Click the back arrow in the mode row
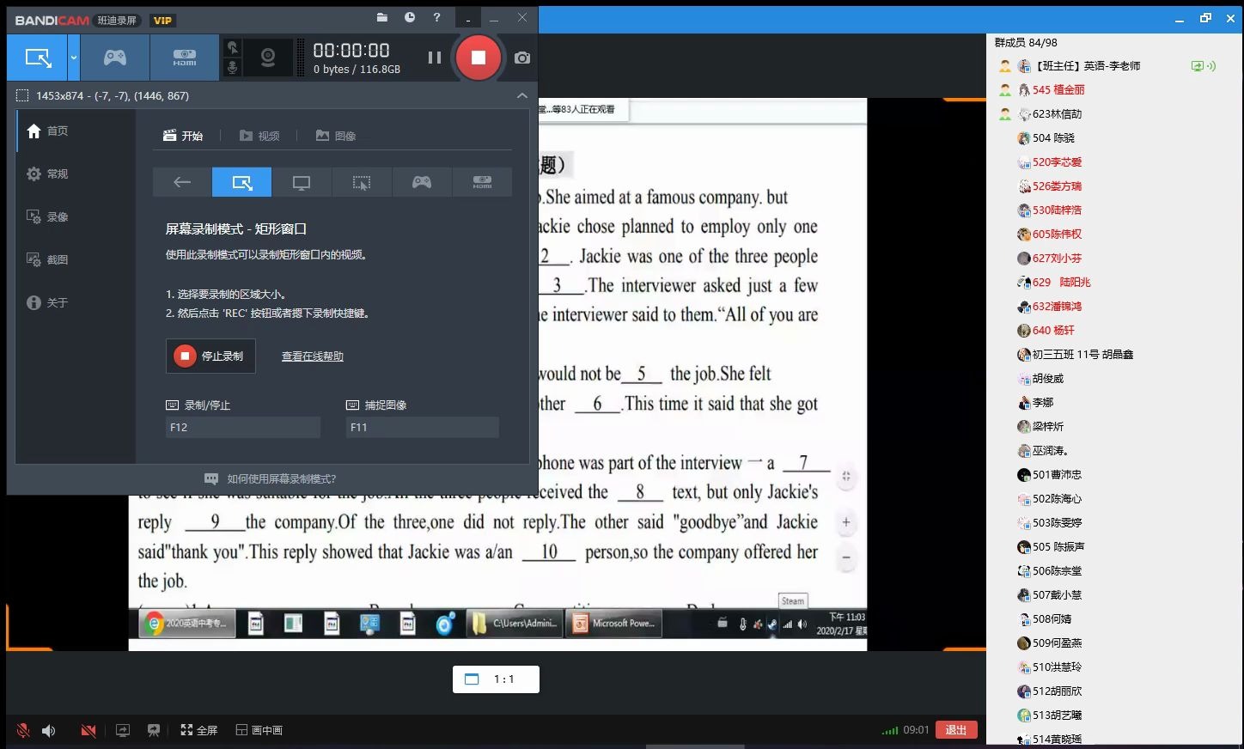This screenshot has width=1244, height=749. click(182, 182)
